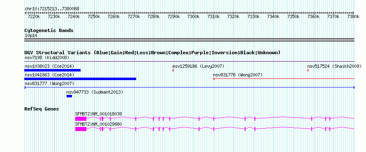The width and height of the screenshot is (366, 152).
Task: Click the SFMBT2|NM_001018039 gene label
Action: (99, 114)
